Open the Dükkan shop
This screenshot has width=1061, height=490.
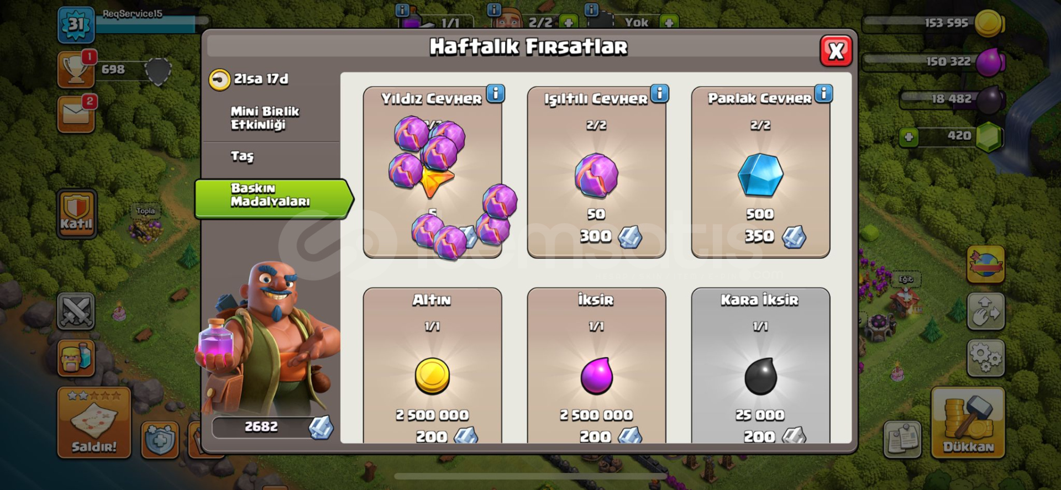(x=968, y=423)
